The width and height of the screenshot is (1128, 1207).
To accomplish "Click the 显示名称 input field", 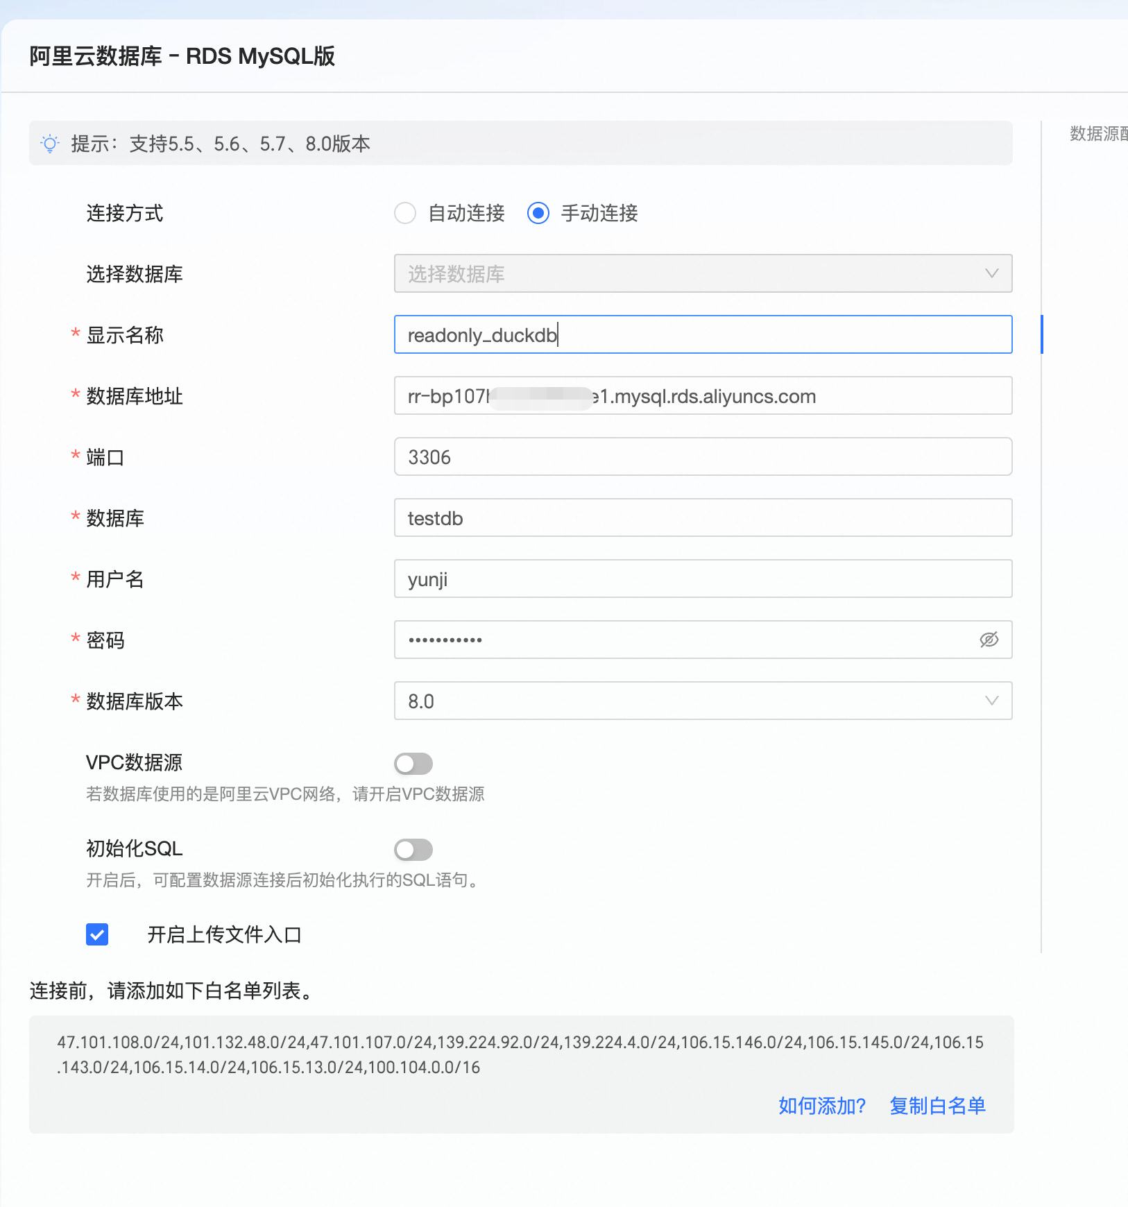I will [x=703, y=334].
